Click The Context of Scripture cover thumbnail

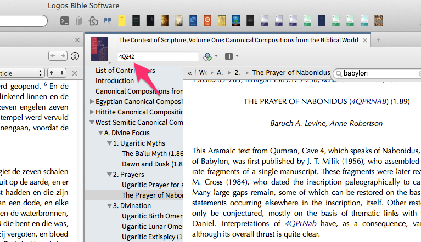(x=99, y=49)
